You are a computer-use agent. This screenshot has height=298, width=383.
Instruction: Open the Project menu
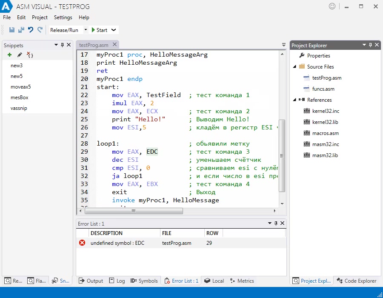[x=40, y=17]
